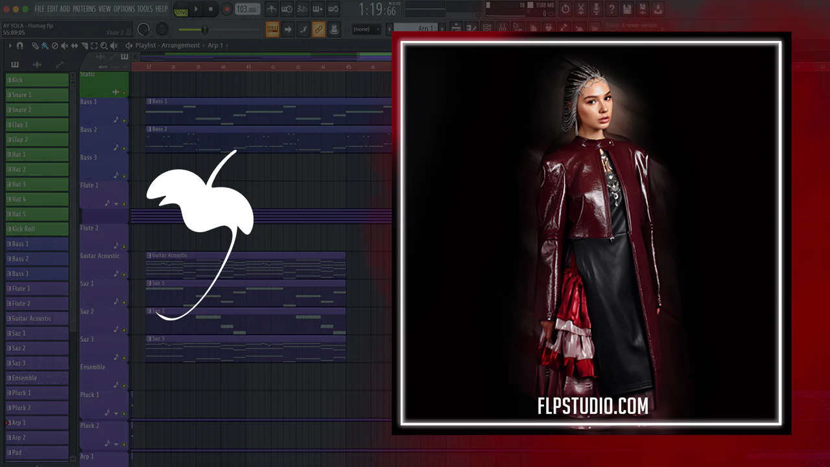The height and width of the screenshot is (467, 830).
Task: Click the Stop transport button
Action: click(x=211, y=9)
